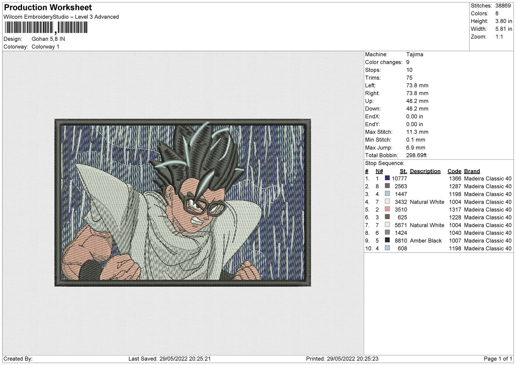
Task: Click the 'Stop Sequence:' label
Action: tap(385, 163)
